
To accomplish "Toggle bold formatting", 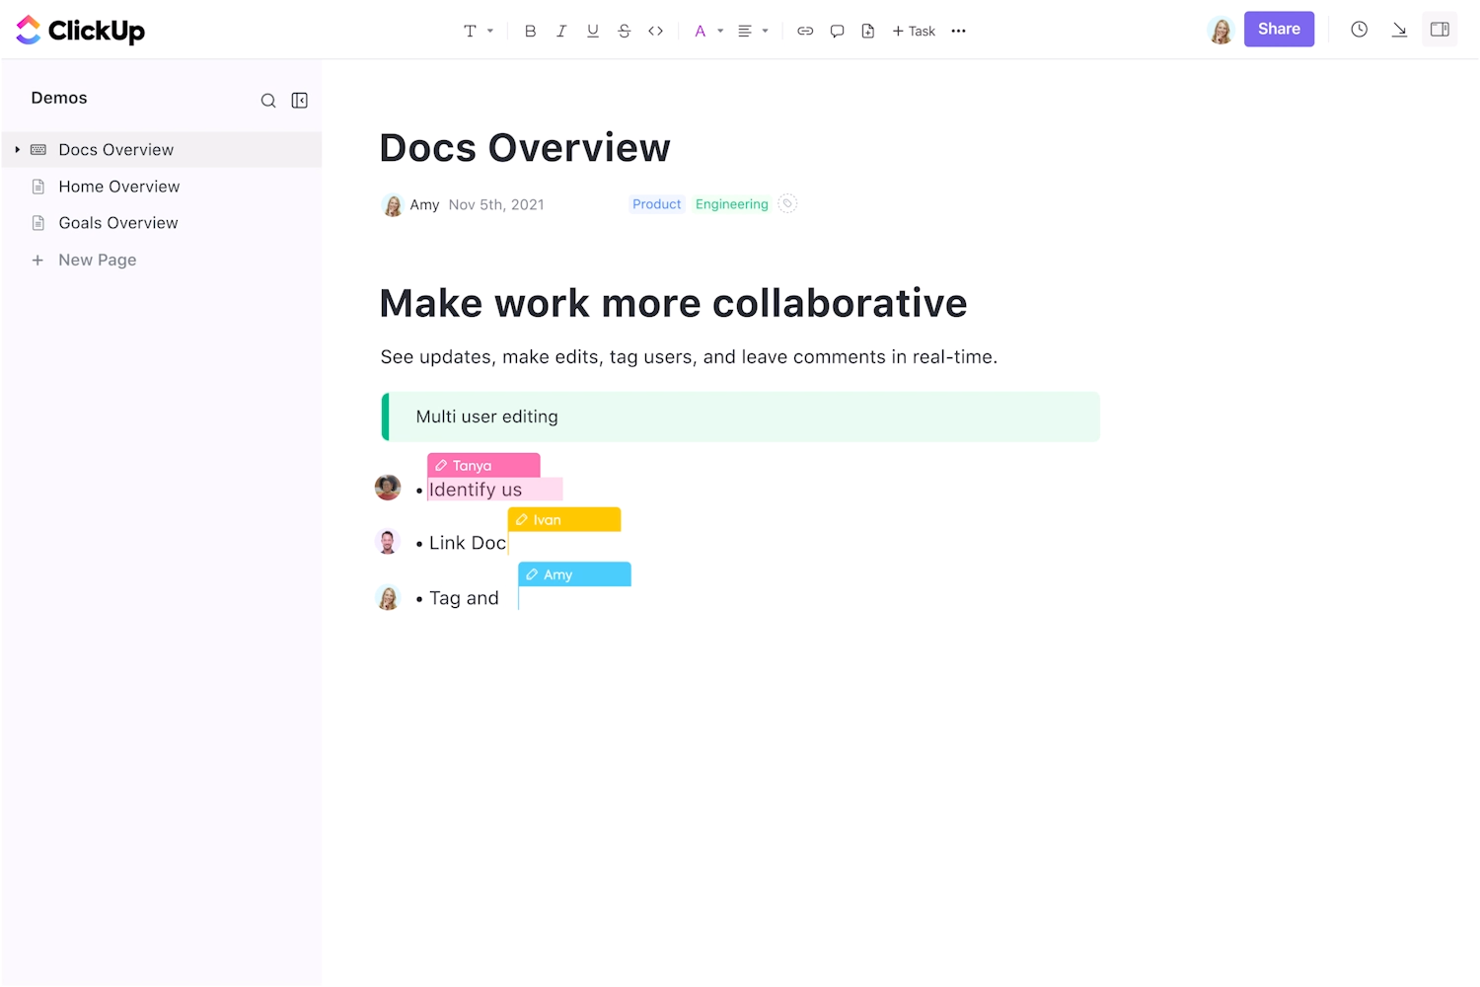I will [x=530, y=32].
